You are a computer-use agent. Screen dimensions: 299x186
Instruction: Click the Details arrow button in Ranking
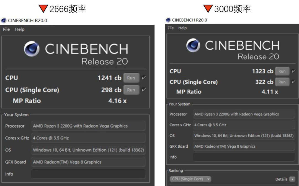coord(292,179)
